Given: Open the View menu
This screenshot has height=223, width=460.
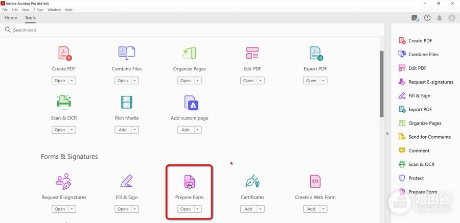Looking at the screenshot, I should tap(26, 10).
